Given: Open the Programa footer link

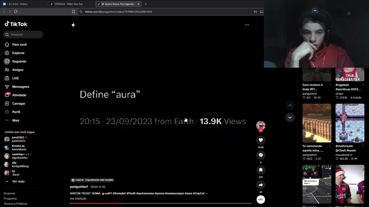Looking at the screenshot, I should pos(10,199).
